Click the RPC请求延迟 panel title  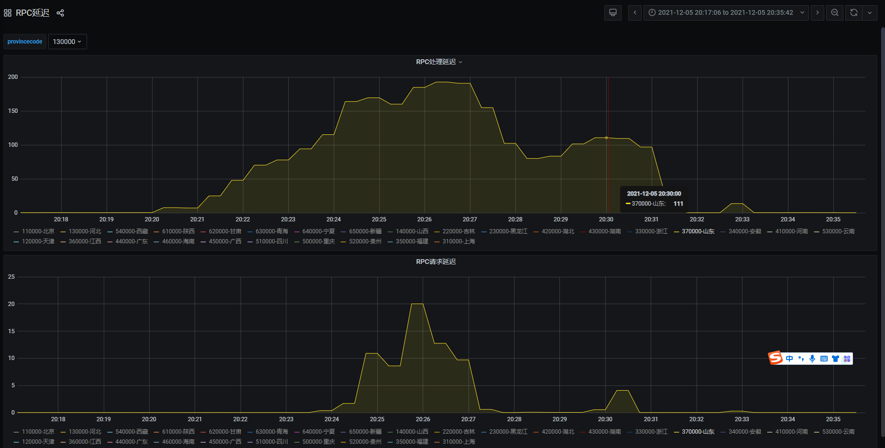[436, 262]
